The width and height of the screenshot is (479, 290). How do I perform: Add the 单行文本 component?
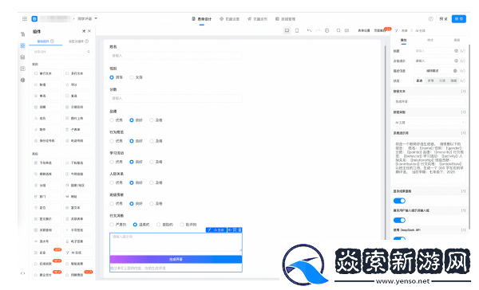[46, 73]
